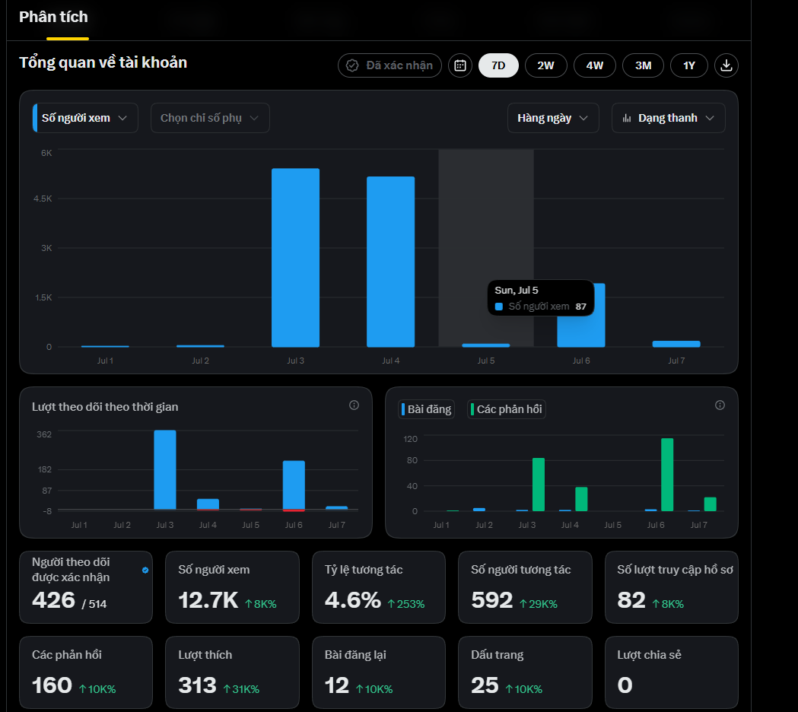
Task: Open the Lượt thích 313 card
Action: (x=232, y=672)
